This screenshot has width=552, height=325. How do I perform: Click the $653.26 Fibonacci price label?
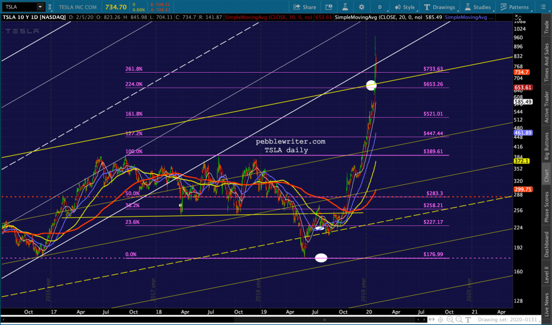click(433, 84)
